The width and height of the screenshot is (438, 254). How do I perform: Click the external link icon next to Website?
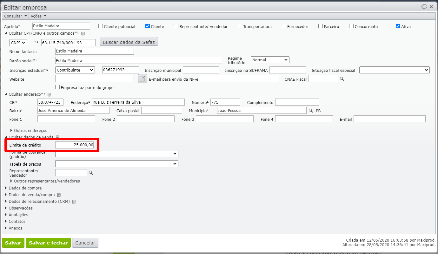tap(143, 79)
